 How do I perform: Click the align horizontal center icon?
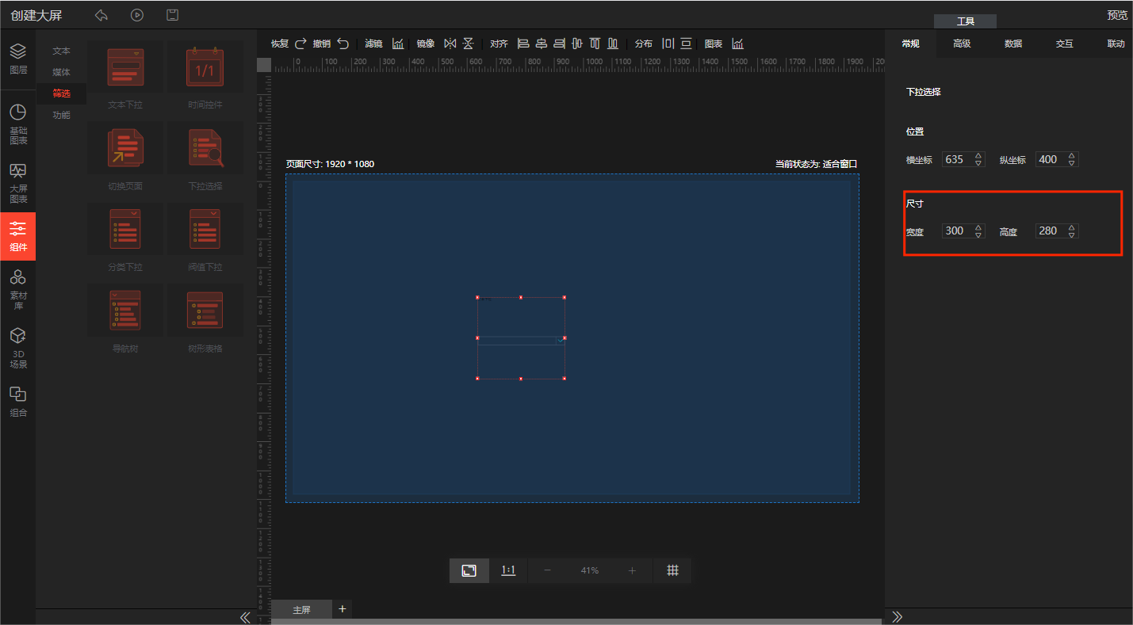(x=542, y=44)
